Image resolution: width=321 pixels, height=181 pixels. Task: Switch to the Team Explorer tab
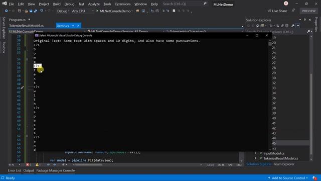[284, 164]
